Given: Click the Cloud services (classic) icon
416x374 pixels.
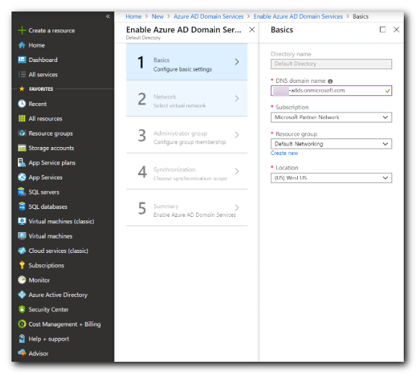Looking at the screenshot, I should point(22,251).
